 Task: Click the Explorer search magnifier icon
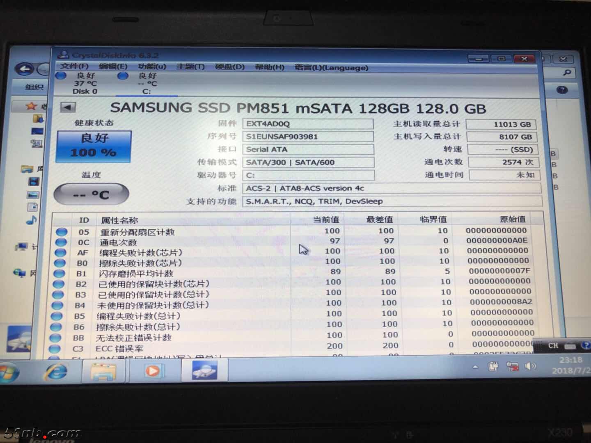pos(568,73)
